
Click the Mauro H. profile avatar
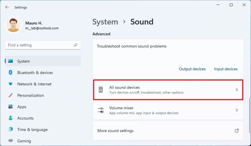pos(13,25)
